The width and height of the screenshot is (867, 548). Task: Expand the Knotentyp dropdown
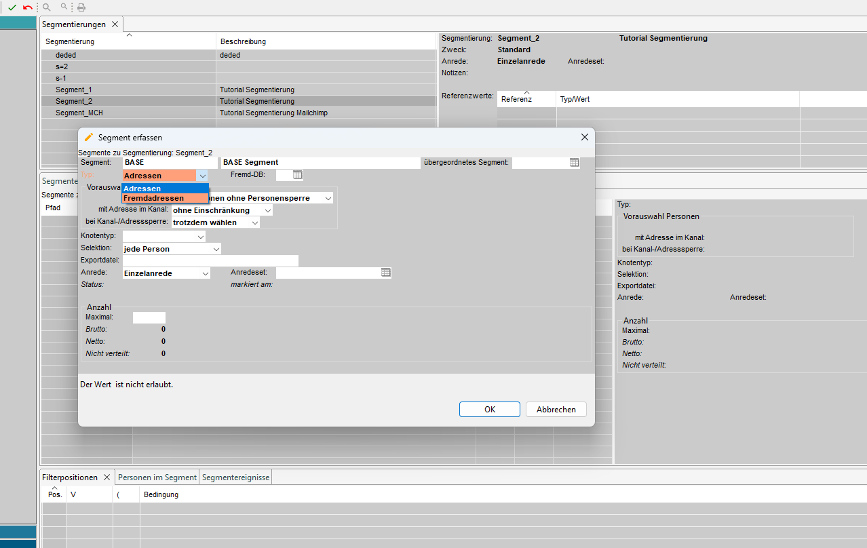(x=200, y=237)
